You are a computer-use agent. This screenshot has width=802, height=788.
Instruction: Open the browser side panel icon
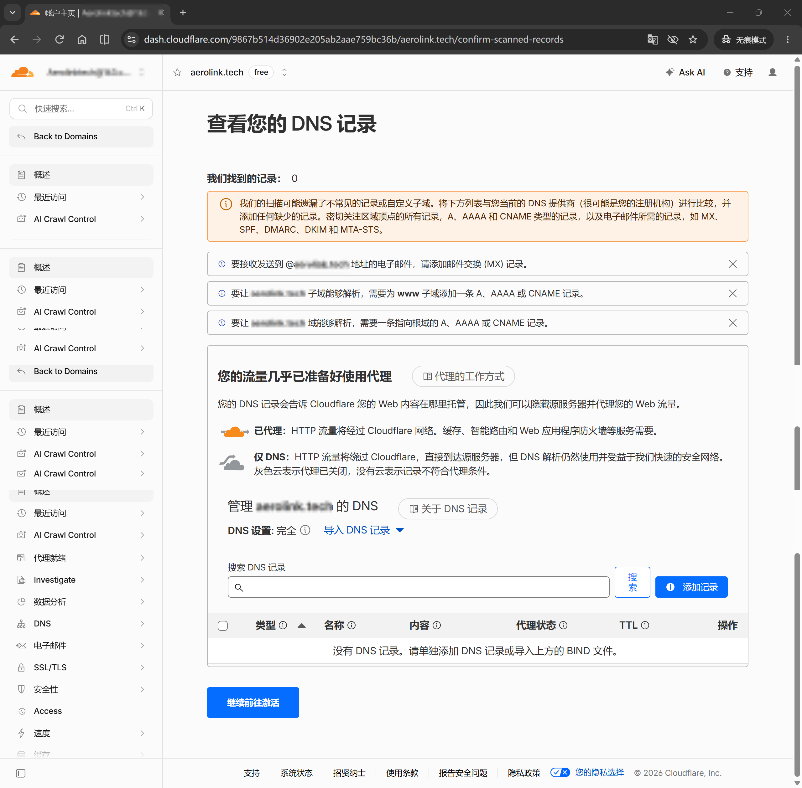(105, 39)
